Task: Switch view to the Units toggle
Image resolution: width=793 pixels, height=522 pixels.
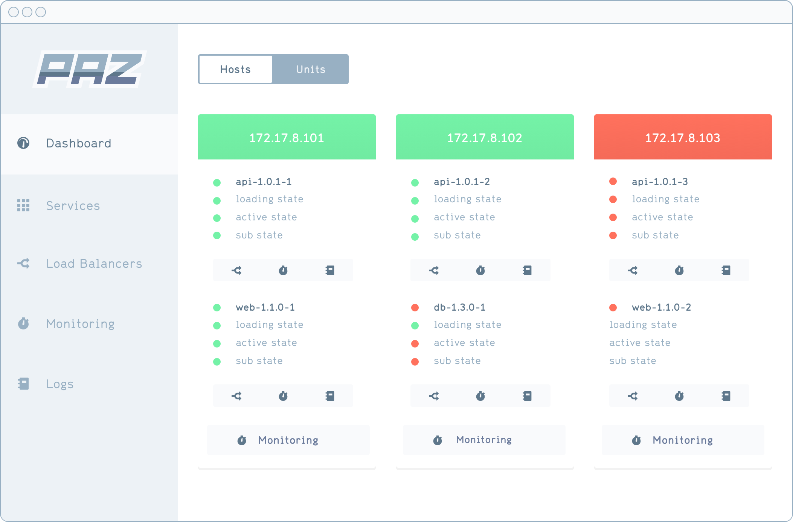Action: pos(310,69)
